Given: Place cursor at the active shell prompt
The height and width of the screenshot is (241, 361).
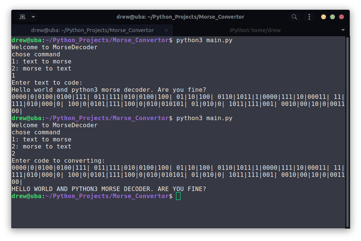Looking at the screenshot, I should [x=178, y=196].
